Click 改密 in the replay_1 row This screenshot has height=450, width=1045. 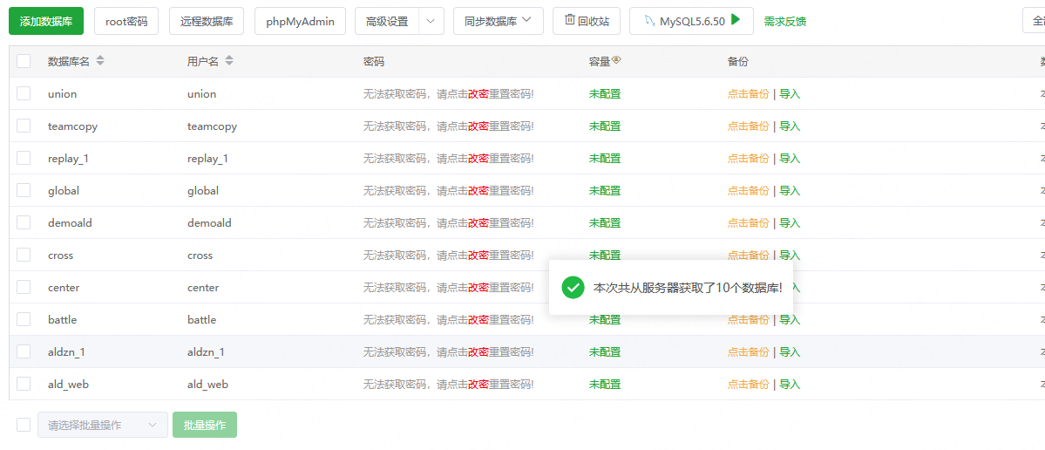tap(478, 159)
